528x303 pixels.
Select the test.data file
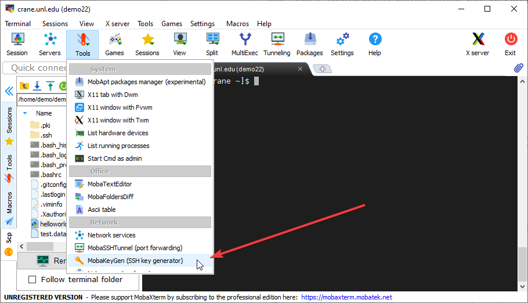49,234
